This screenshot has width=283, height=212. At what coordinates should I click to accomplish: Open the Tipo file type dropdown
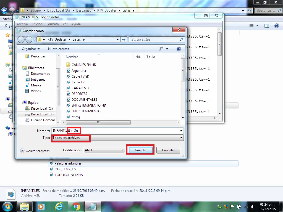[x=117, y=138]
